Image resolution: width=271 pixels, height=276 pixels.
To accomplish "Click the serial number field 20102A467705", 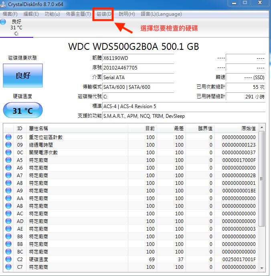I will pyautogui.click(x=138, y=68).
